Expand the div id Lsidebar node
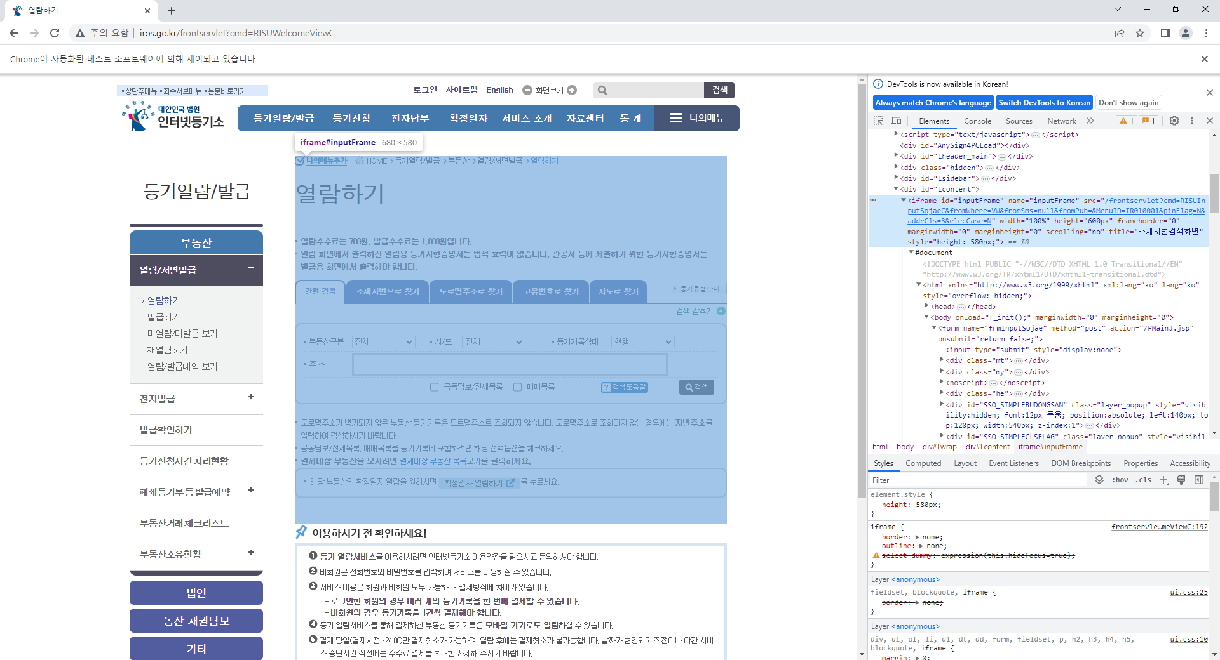Image resolution: width=1220 pixels, height=660 pixels. tap(896, 178)
